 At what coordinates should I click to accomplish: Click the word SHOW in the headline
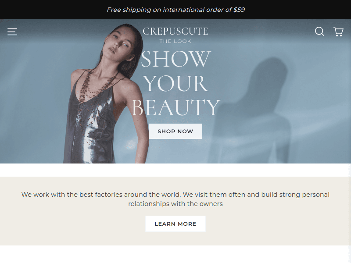(x=176, y=59)
